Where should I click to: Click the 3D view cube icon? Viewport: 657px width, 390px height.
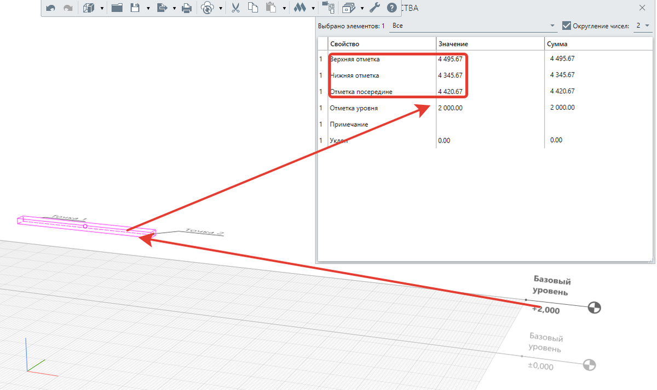(x=89, y=8)
